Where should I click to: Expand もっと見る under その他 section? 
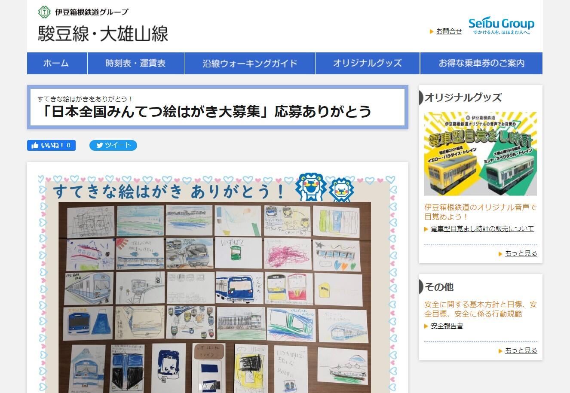(x=521, y=350)
